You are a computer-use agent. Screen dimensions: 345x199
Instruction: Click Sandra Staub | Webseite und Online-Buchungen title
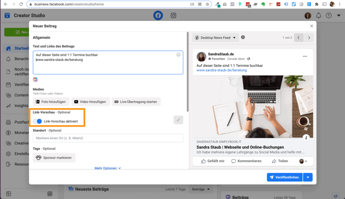[x=240, y=147]
